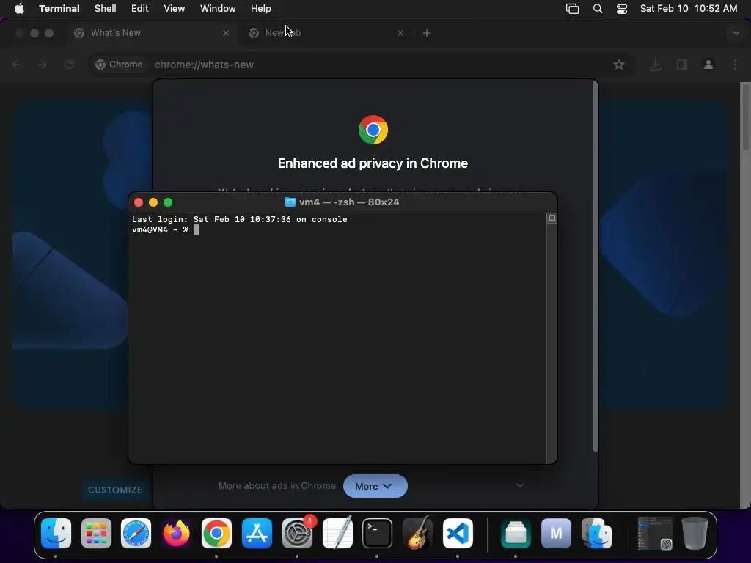Viewport: 751px width, 563px height.
Task: Launch Safari from the Dock
Action: 136,534
